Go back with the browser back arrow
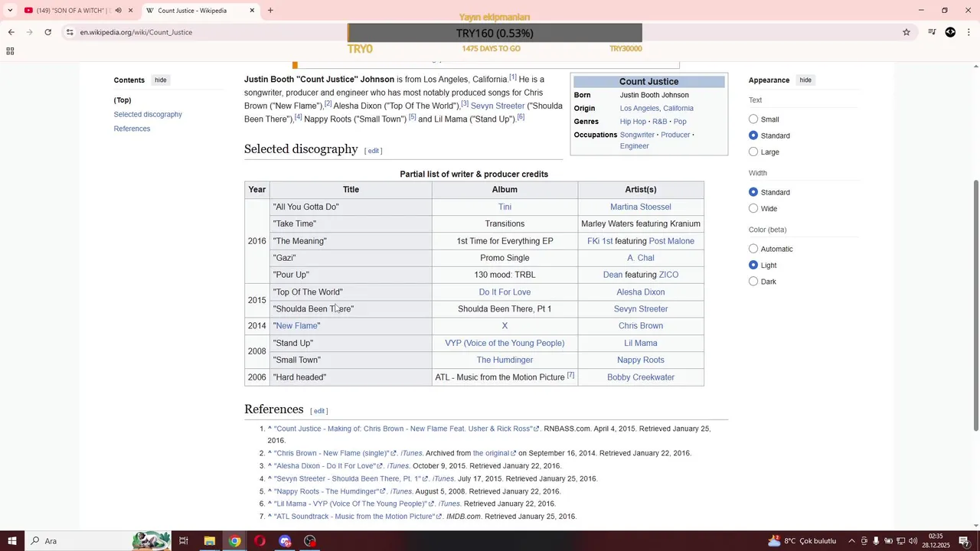The height and width of the screenshot is (551, 980). 11,32
